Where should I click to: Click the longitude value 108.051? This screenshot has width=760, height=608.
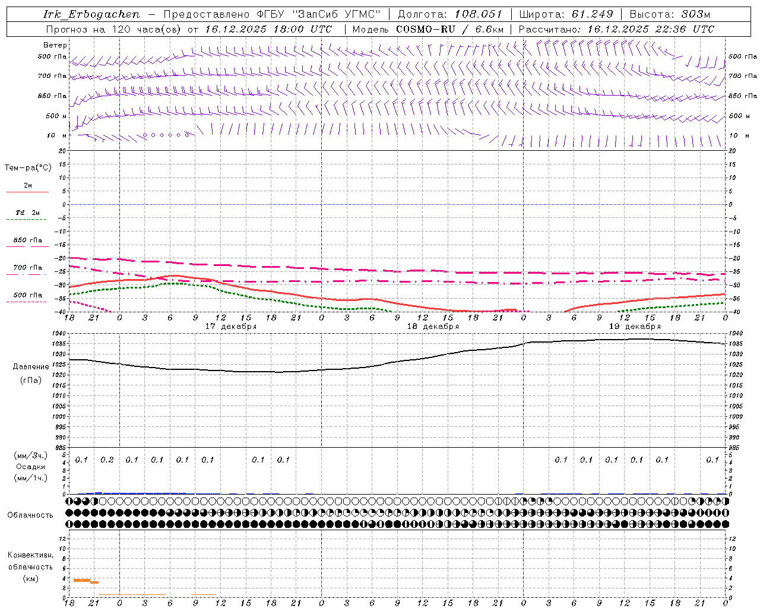(x=478, y=14)
